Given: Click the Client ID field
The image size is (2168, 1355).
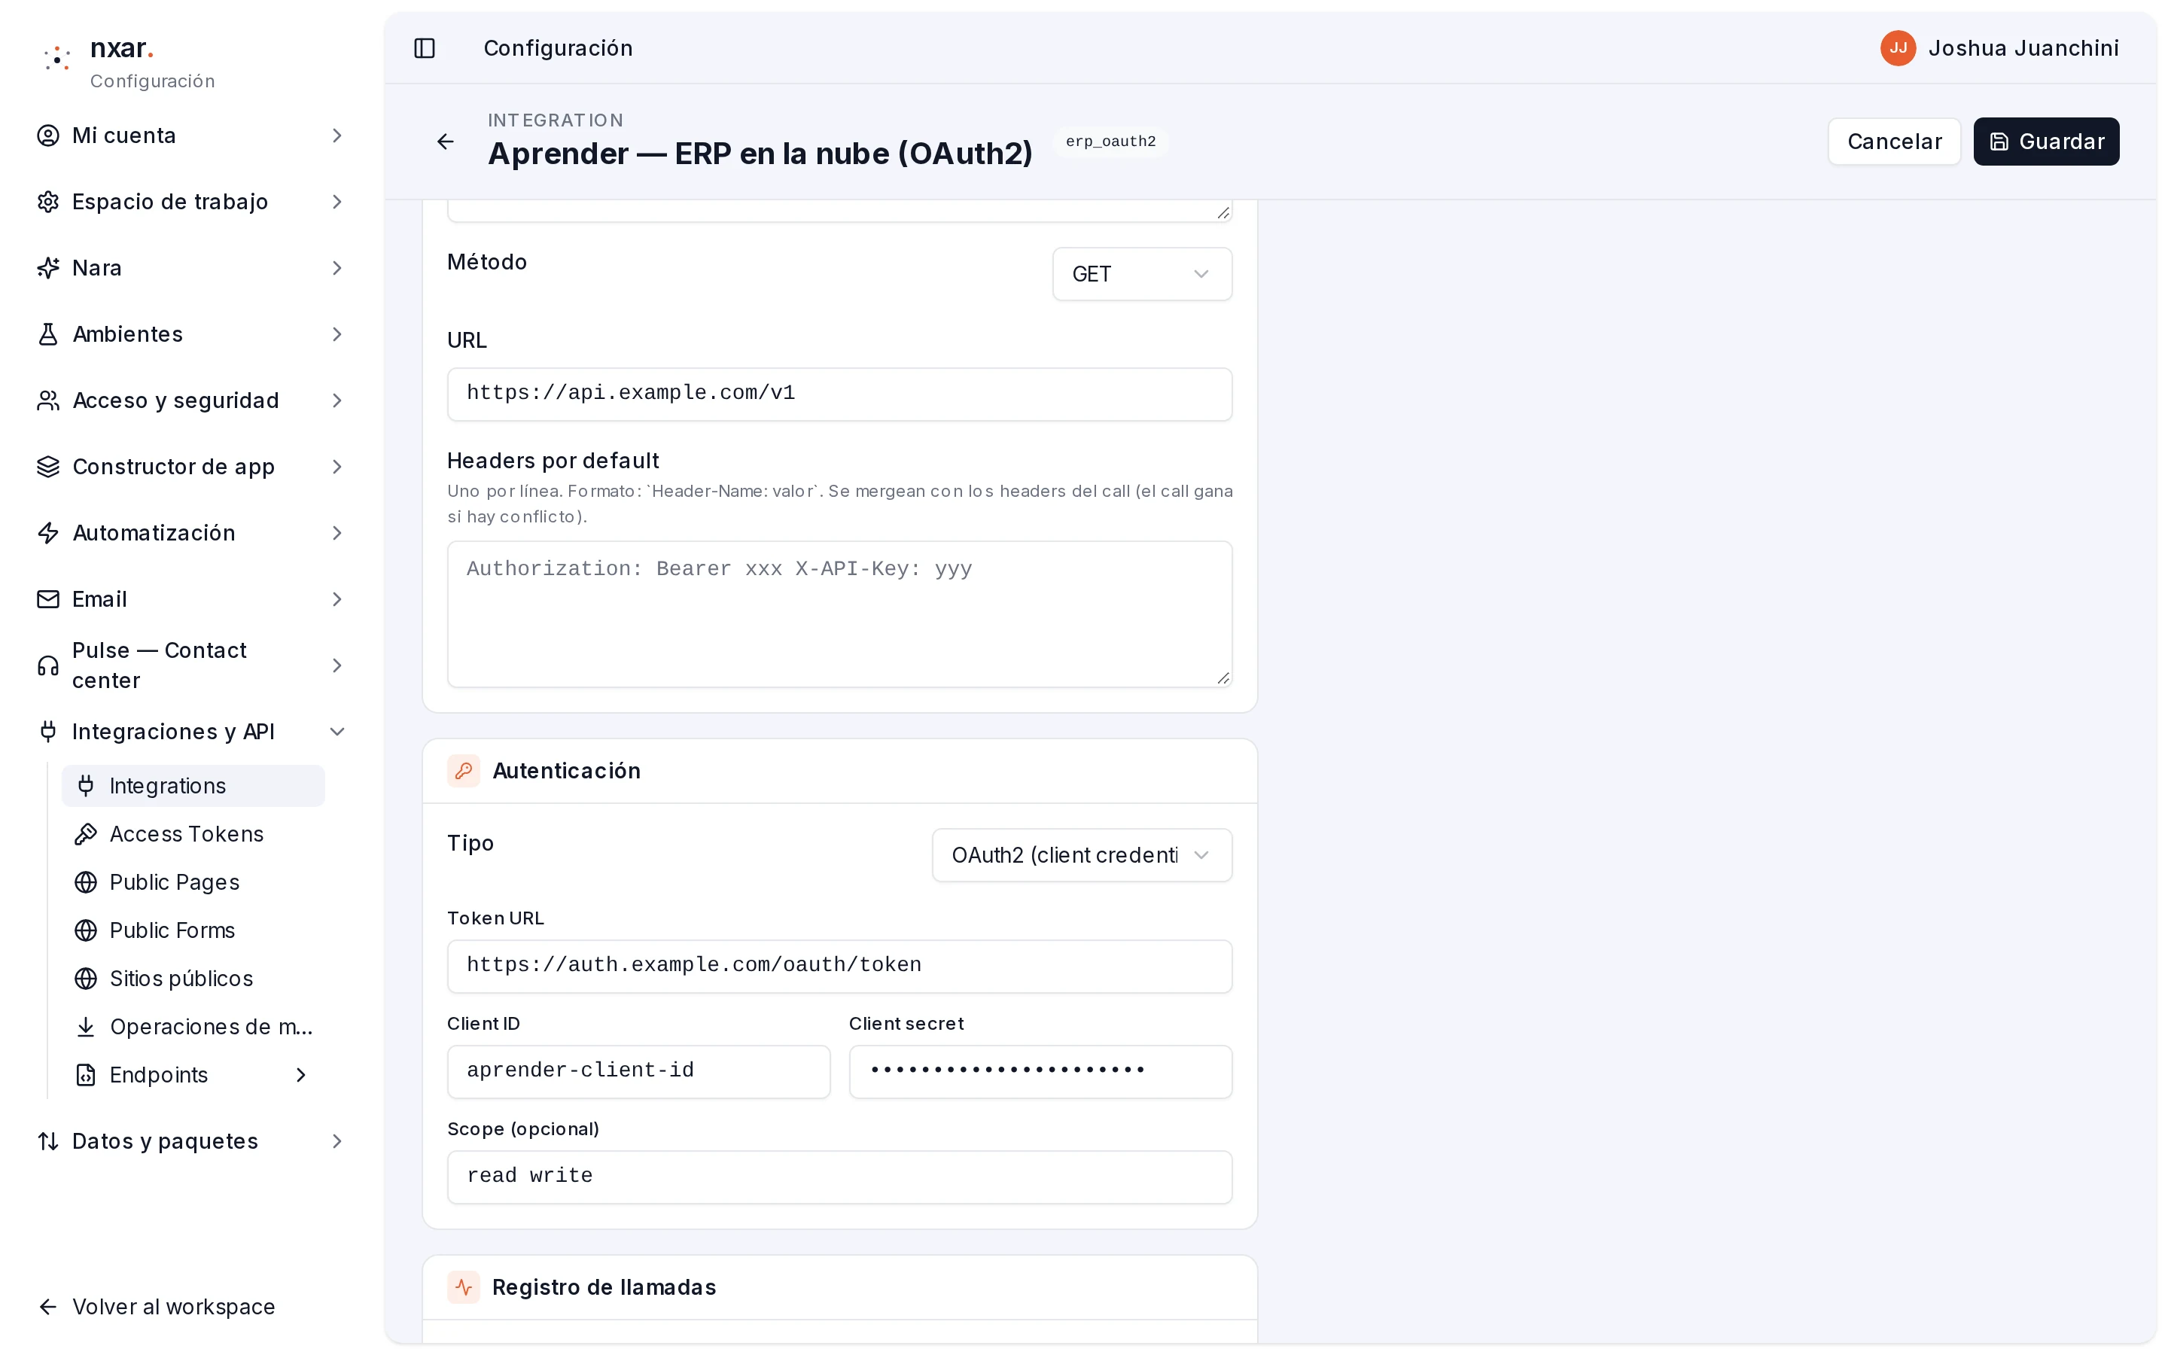Looking at the screenshot, I should pyautogui.click(x=638, y=1072).
